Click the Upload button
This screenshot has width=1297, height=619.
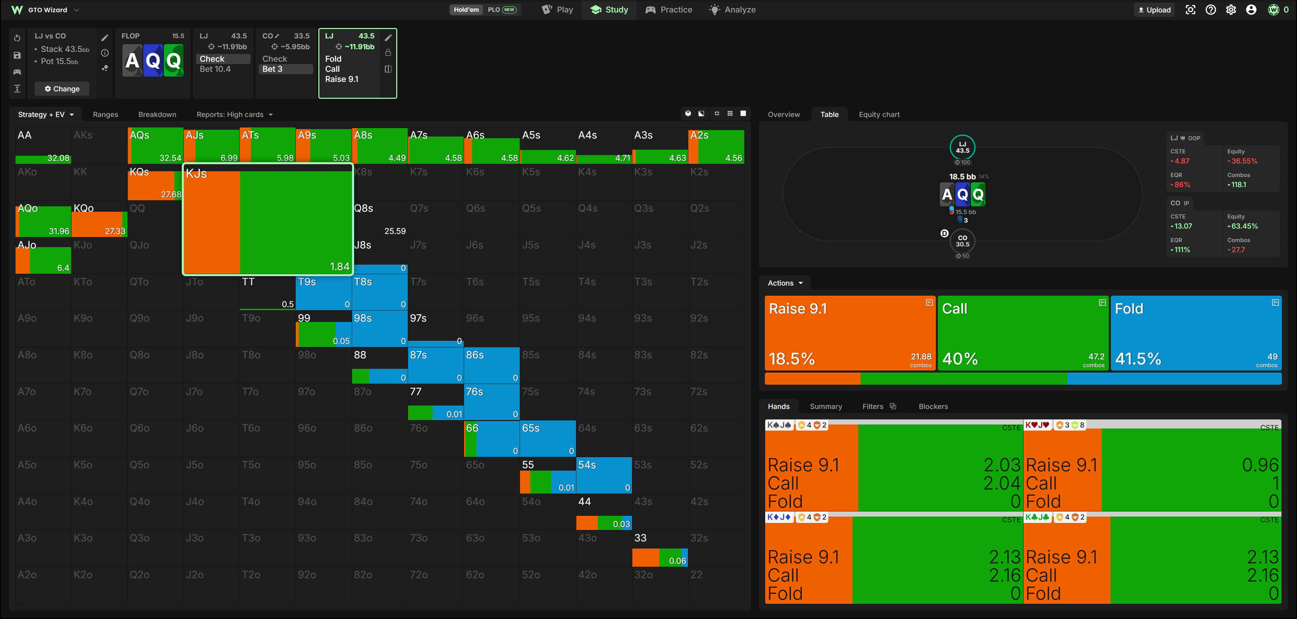tap(1154, 9)
